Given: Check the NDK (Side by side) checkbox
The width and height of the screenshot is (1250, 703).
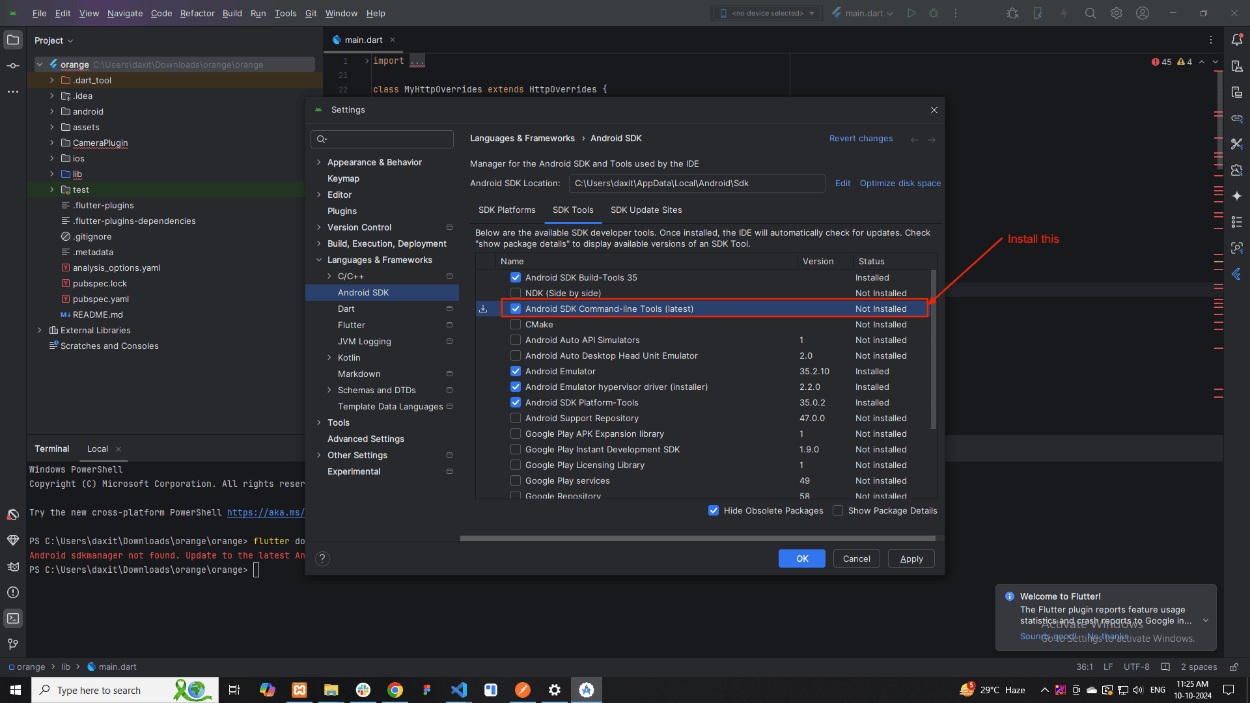Looking at the screenshot, I should tap(516, 293).
